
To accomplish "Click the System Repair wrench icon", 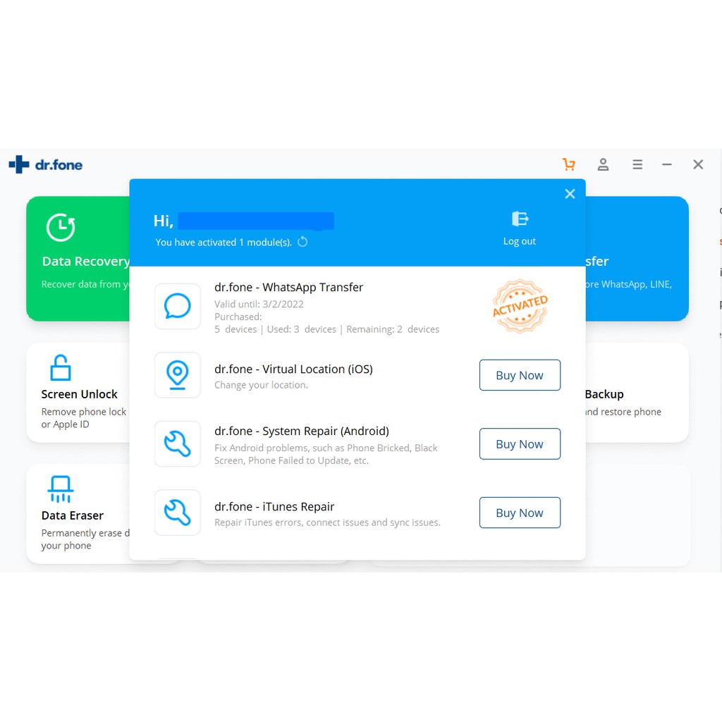I will click(x=178, y=444).
